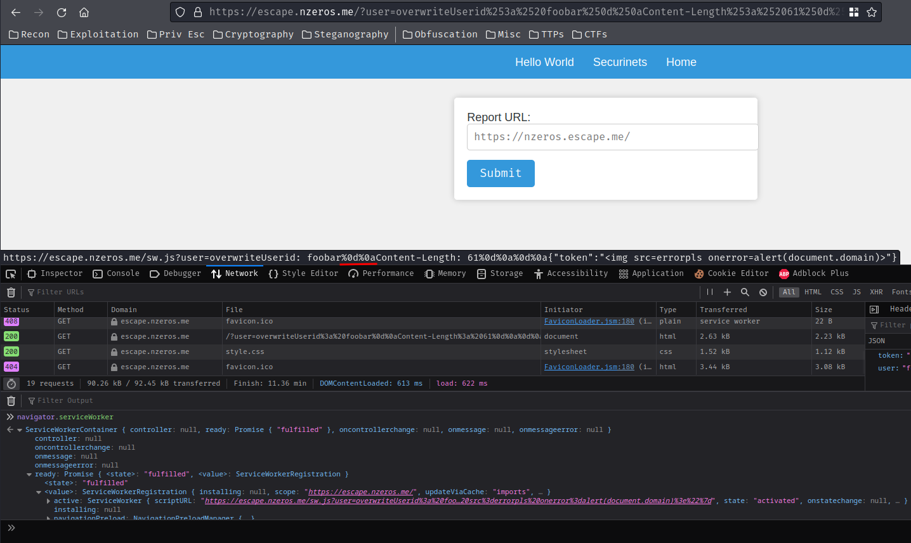This screenshot has height=543, width=911.
Task: Open the Priv Esc bookmarks folder
Action: 176,34
